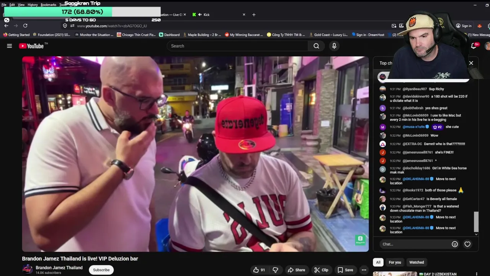Expand the Top chat dropdown
The image size is (490, 276).
click(x=386, y=63)
